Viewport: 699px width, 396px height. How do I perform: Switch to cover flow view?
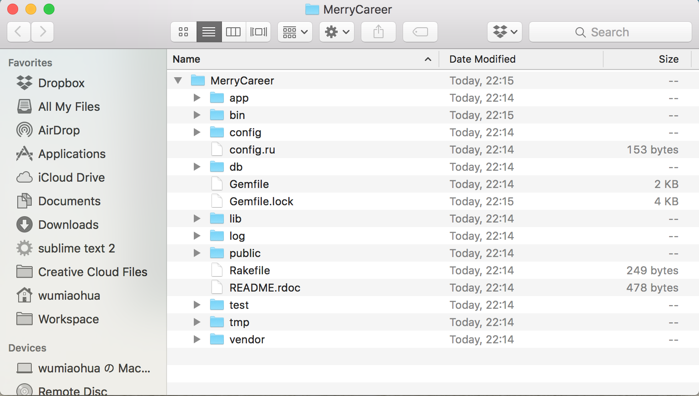click(258, 32)
